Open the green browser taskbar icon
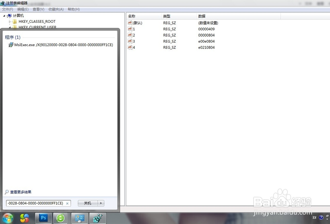 60,218
